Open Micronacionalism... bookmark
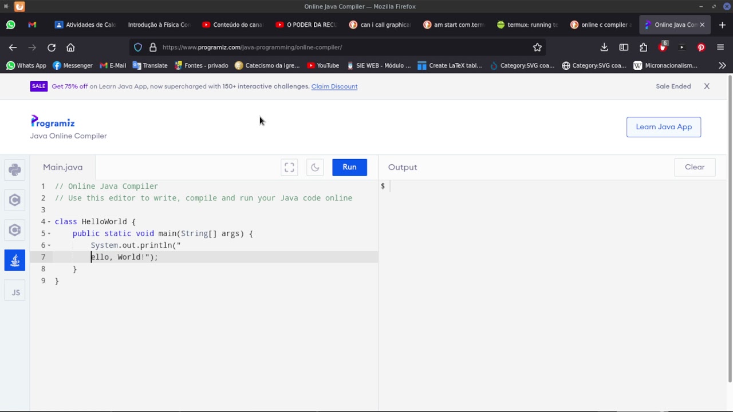This screenshot has width=733, height=412. point(665,65)
